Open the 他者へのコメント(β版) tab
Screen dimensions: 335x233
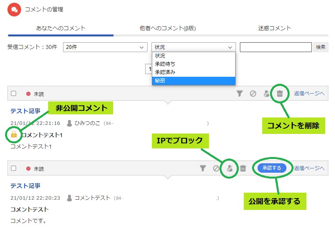[167, 28]
